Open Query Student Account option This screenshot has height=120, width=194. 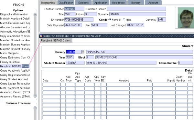(x=14, y=79)
